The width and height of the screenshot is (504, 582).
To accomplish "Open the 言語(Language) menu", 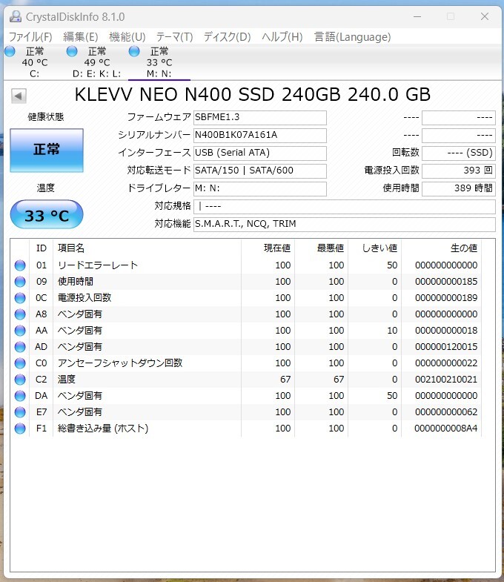I will (x=353, y=37).
